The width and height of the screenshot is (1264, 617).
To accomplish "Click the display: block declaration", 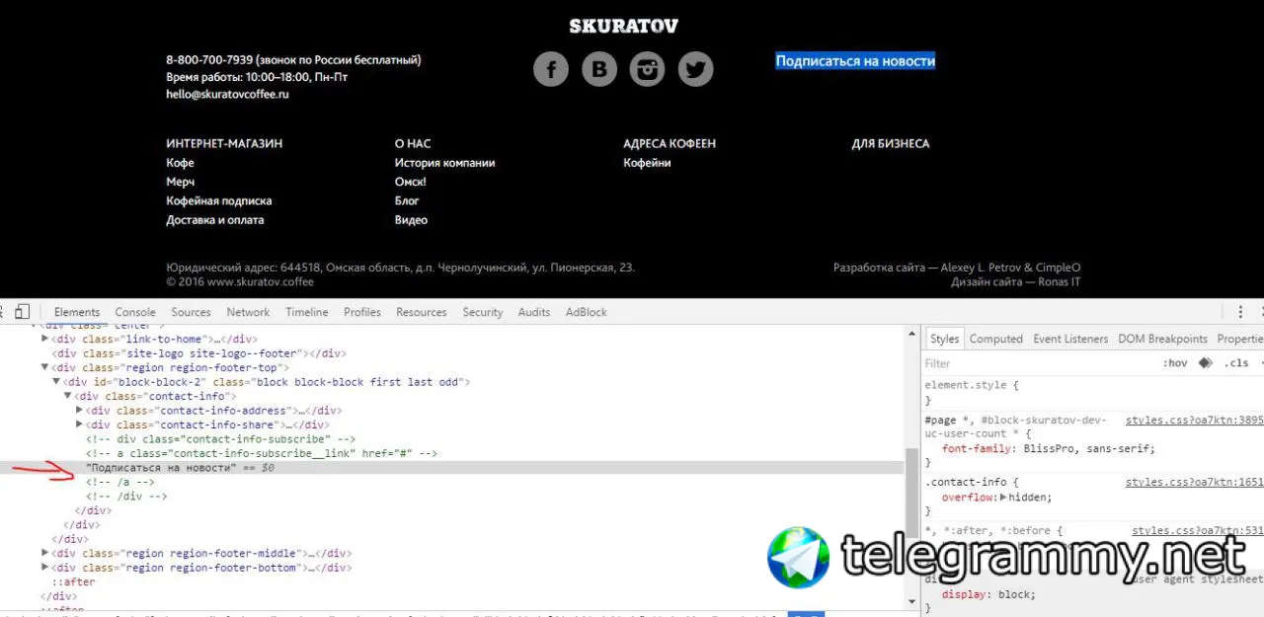I will [987, 595].
